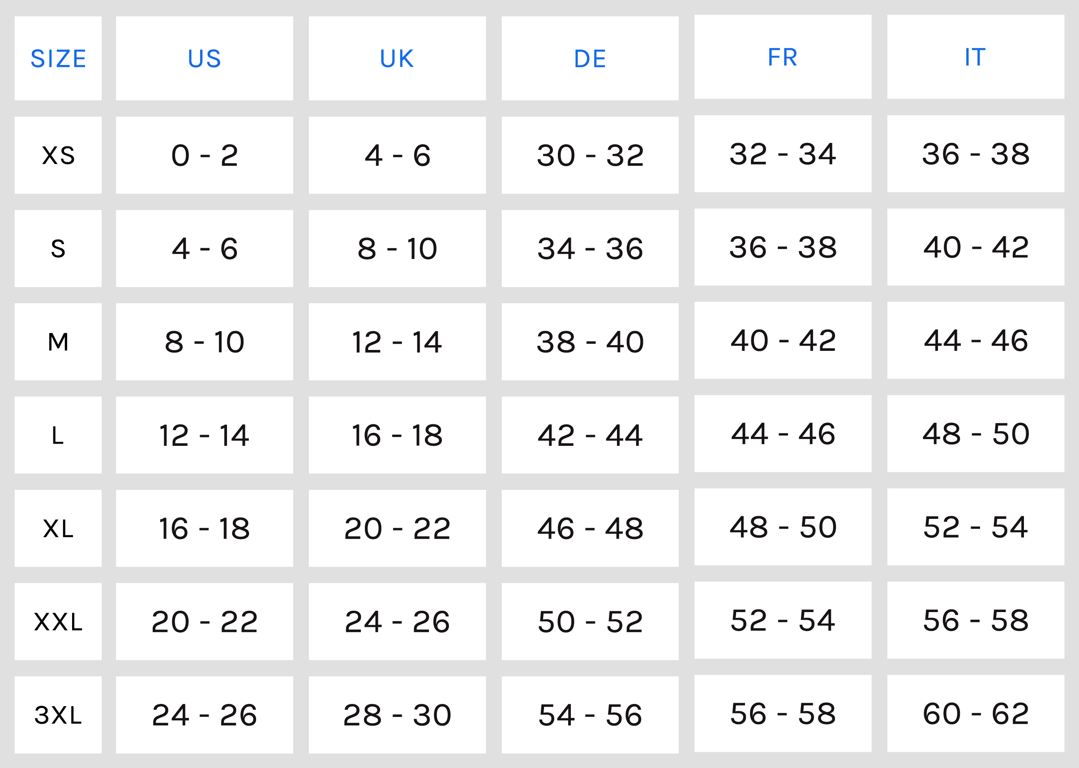This screenshot has height=768, width=1079.
Task: Click the XXL size row label
Action: 58,621
